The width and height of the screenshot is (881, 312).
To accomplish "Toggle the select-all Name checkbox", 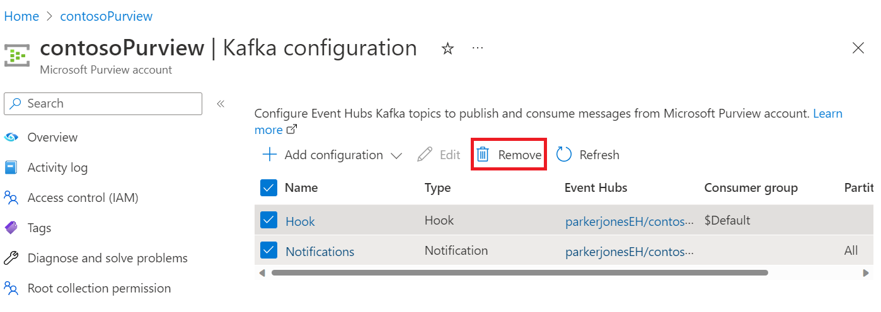I will [x=268, y=187].
